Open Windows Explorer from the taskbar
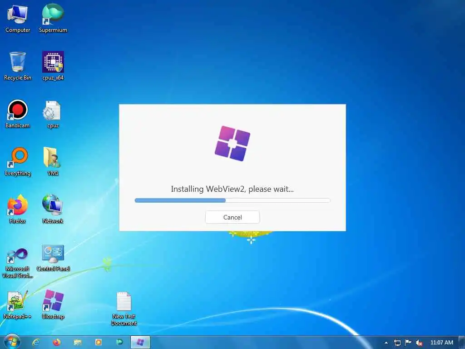This screenshot has width=465, height=349. pyautogui.click(x=77, y=343)
